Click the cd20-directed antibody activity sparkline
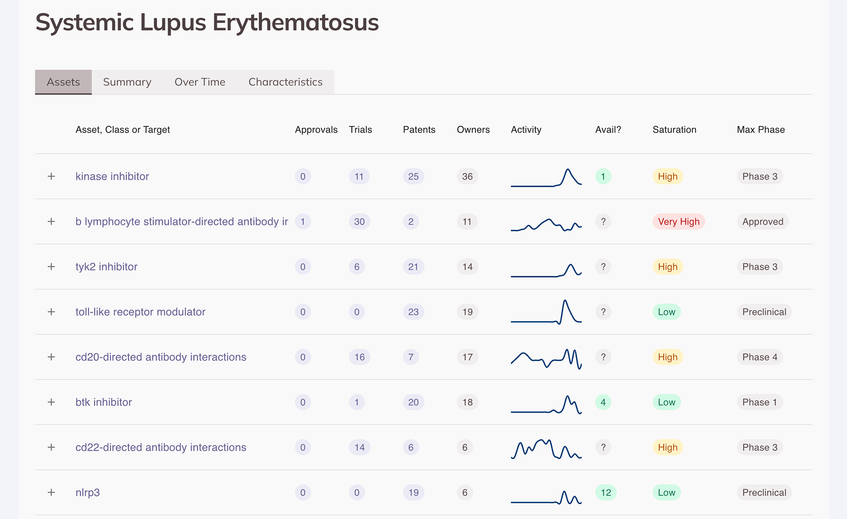Viewport: 847px width, 519px height. click(546, 359)
